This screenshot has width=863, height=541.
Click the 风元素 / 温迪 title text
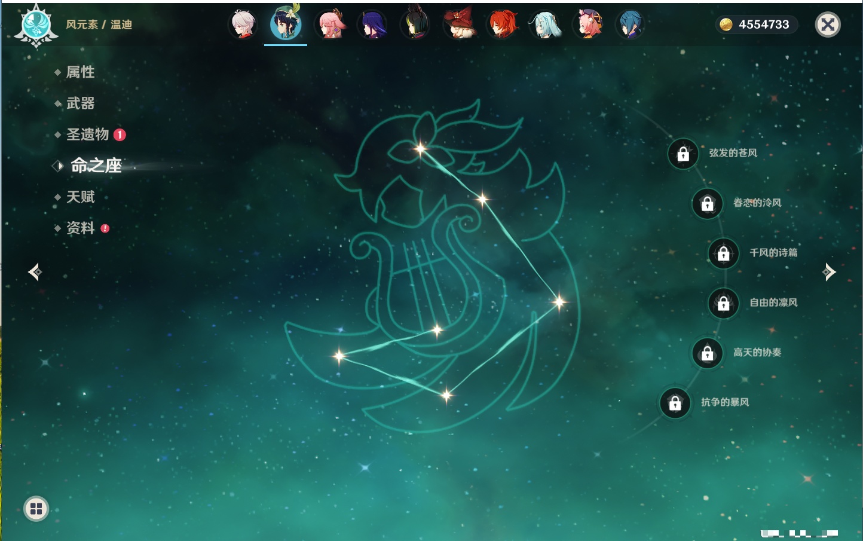[x=99, y=25]
